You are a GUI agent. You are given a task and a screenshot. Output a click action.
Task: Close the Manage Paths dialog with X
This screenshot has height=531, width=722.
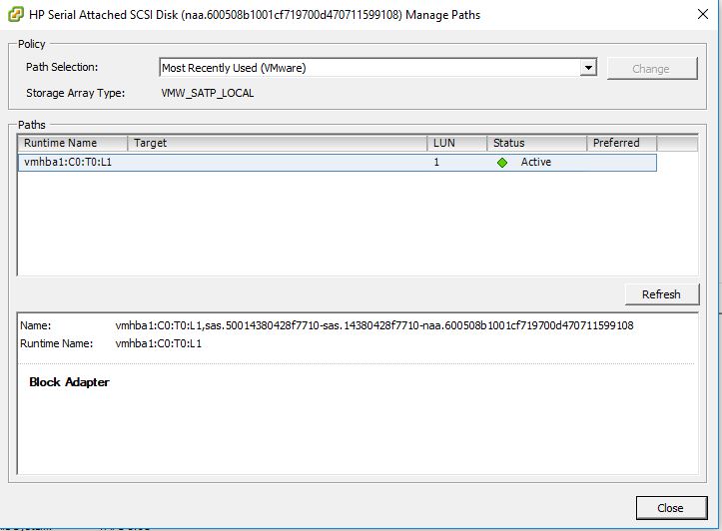point(703,14)
